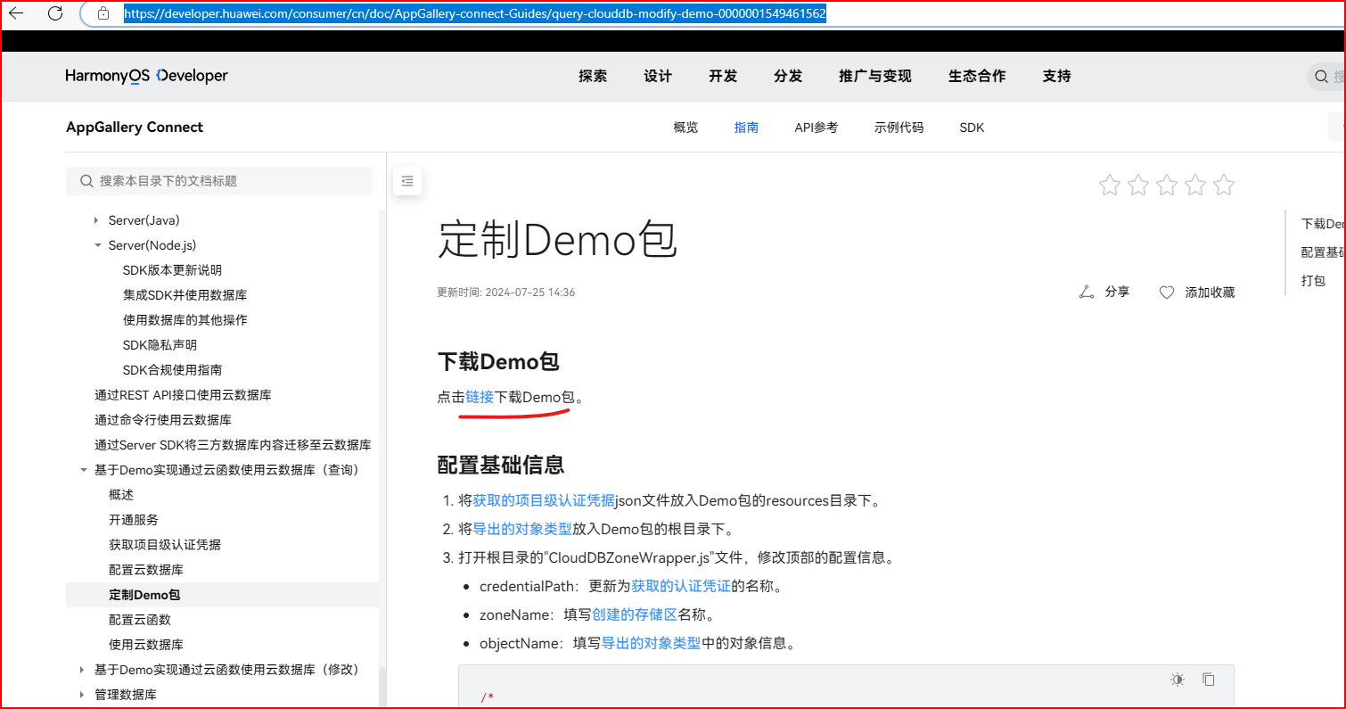Reload the page with the refresh icon
This screenshot has height=709, width=1346.
55,13
